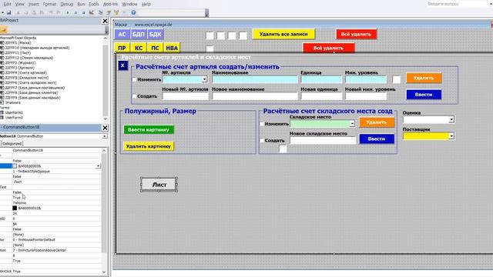Open the Оценка dropdown list
This screenshot has height=277, width=493.
(451, 120)
